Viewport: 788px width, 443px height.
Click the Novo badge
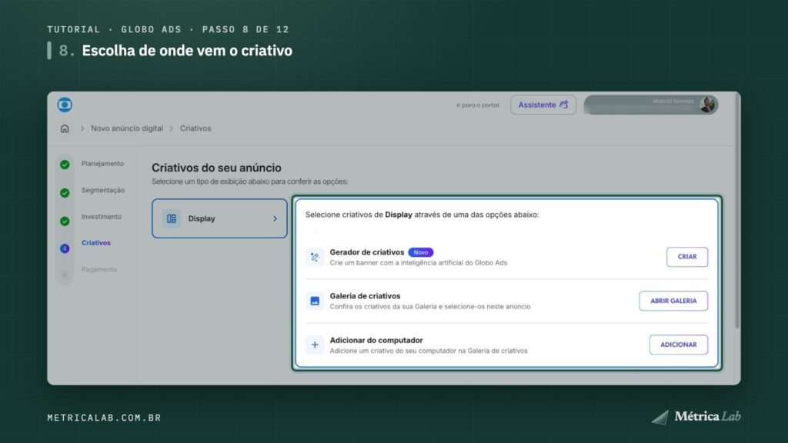[421, 252]
